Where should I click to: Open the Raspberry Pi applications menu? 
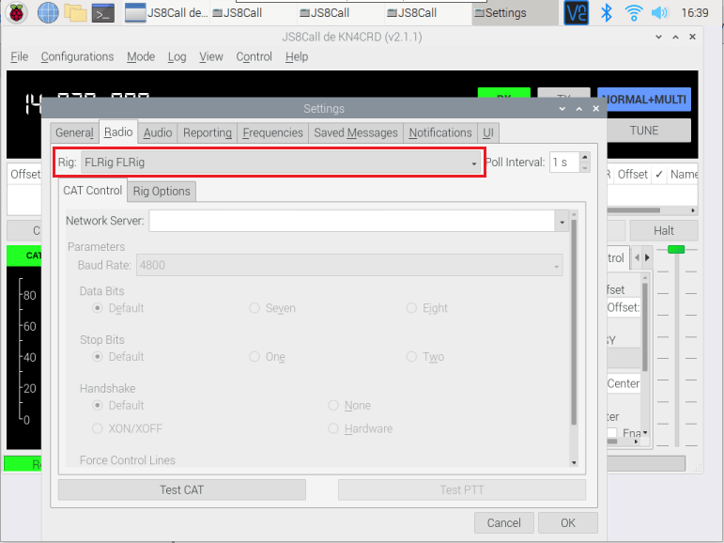tap(18, 13)
